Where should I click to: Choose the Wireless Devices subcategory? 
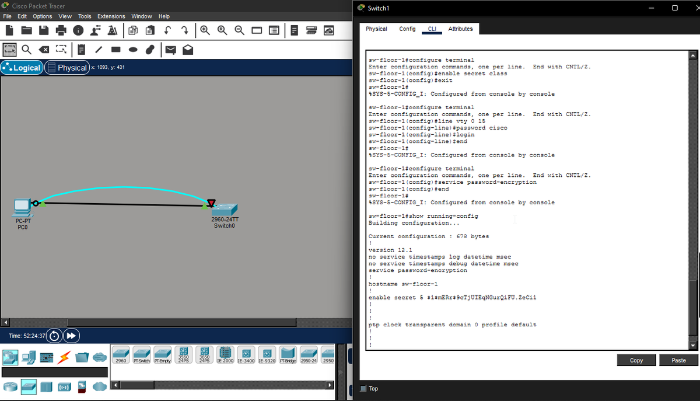64,386
